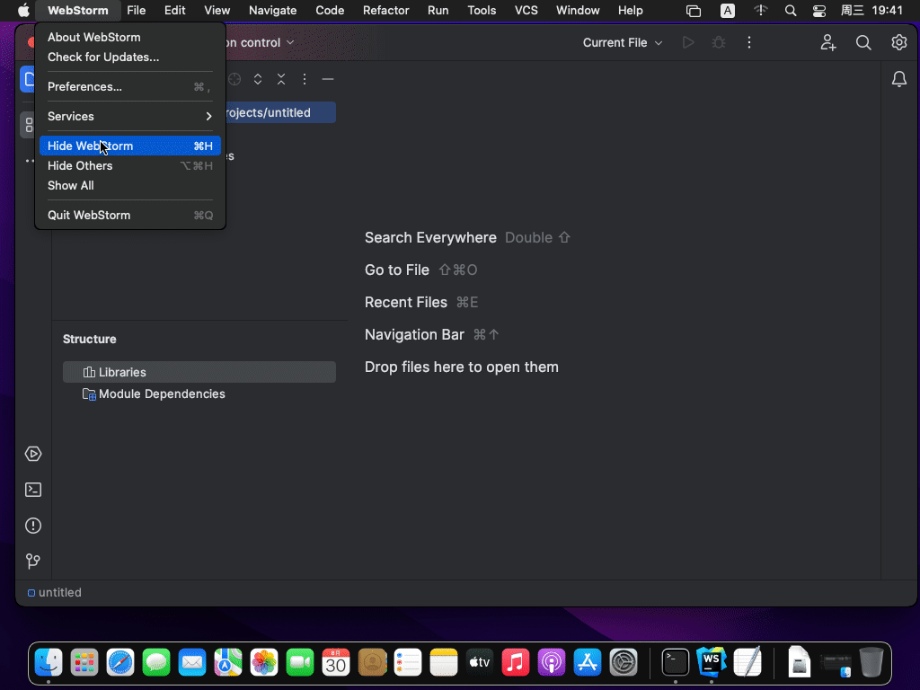920x690 pixels.
Task: Open the Services tool window icon
Action: [x=33, y=454]
